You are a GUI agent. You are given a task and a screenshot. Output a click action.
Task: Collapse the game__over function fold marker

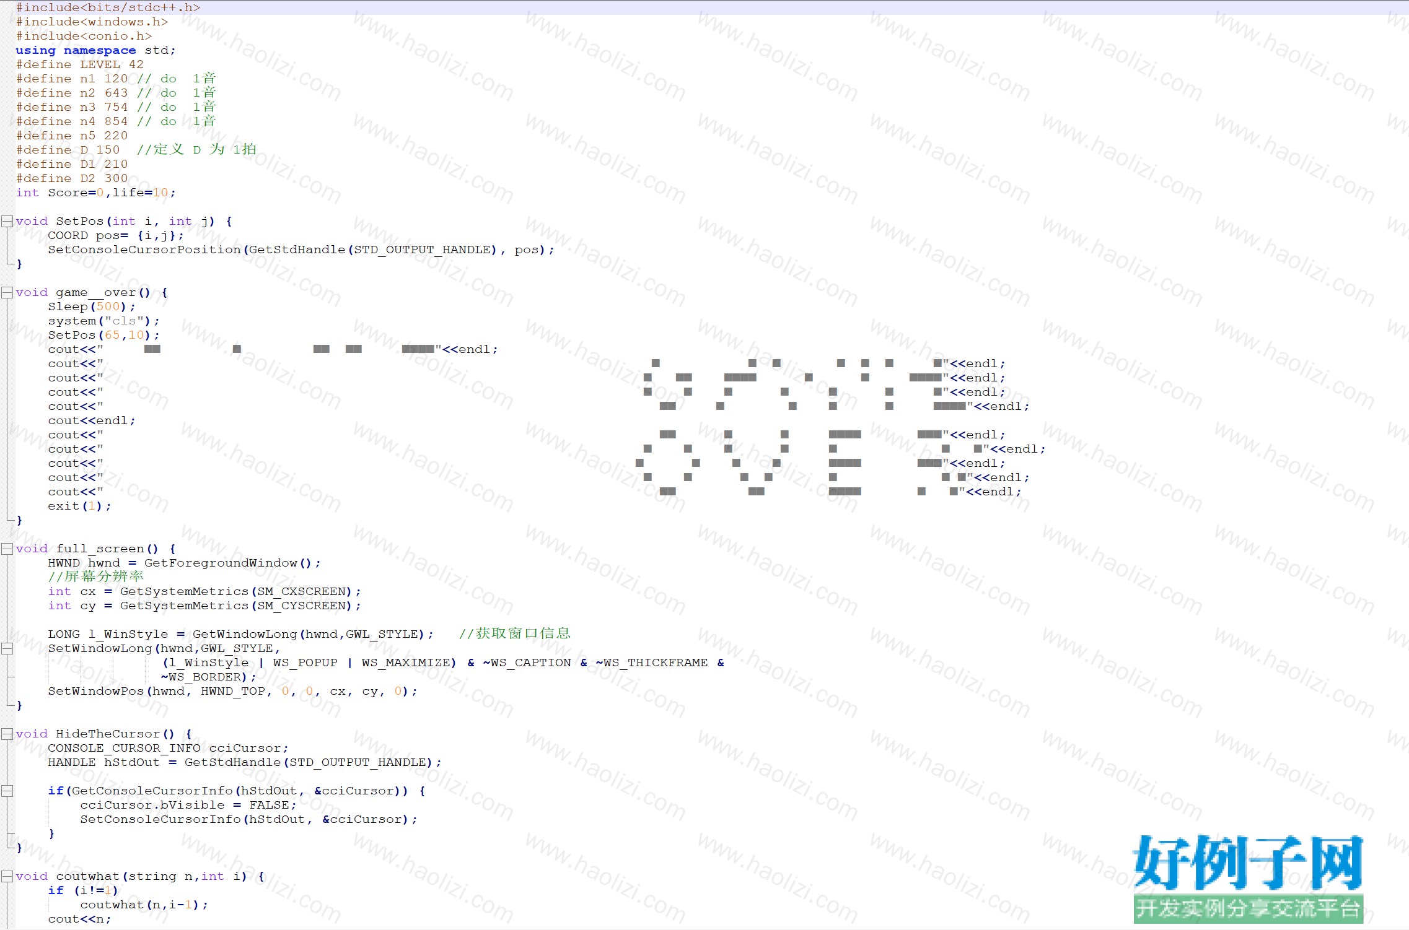coord(7,292)
